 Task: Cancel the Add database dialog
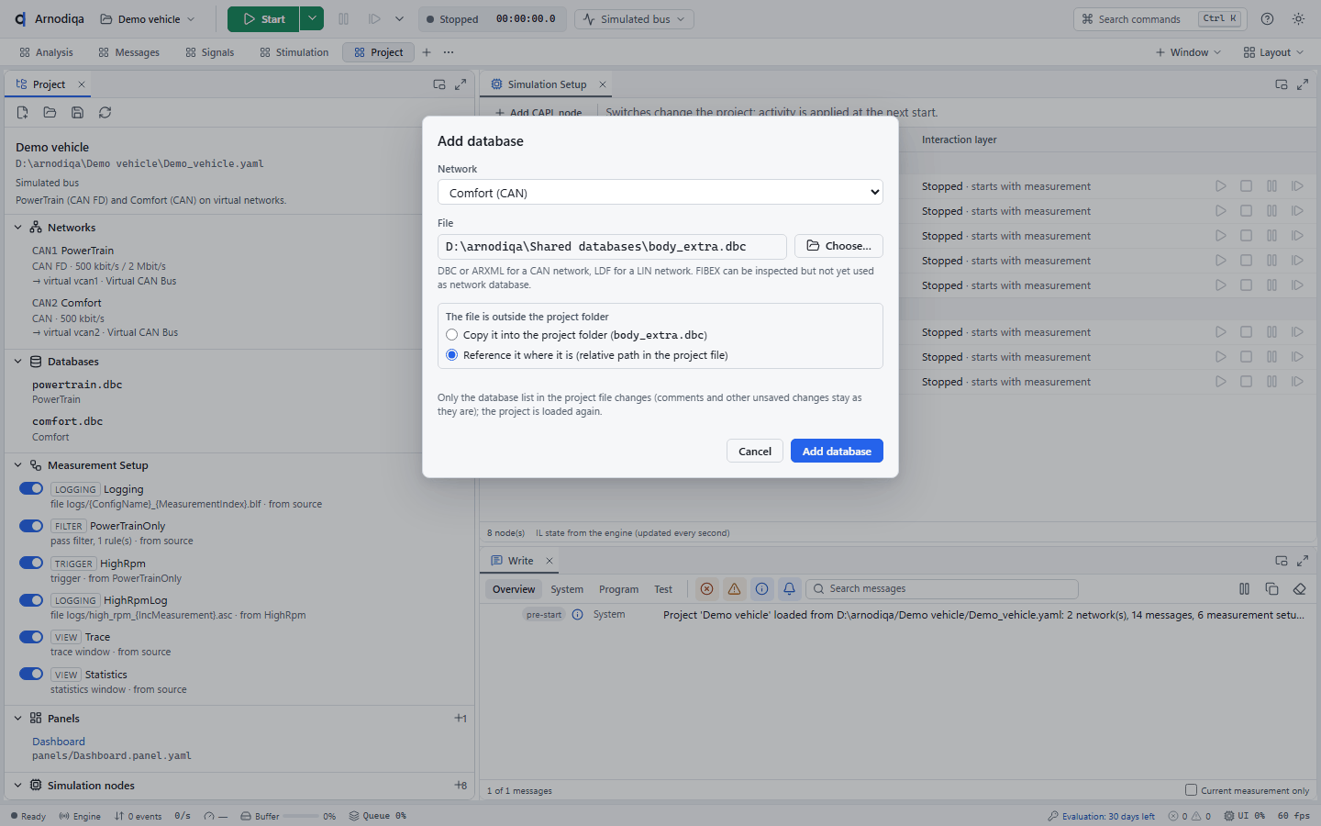[755, 451]
